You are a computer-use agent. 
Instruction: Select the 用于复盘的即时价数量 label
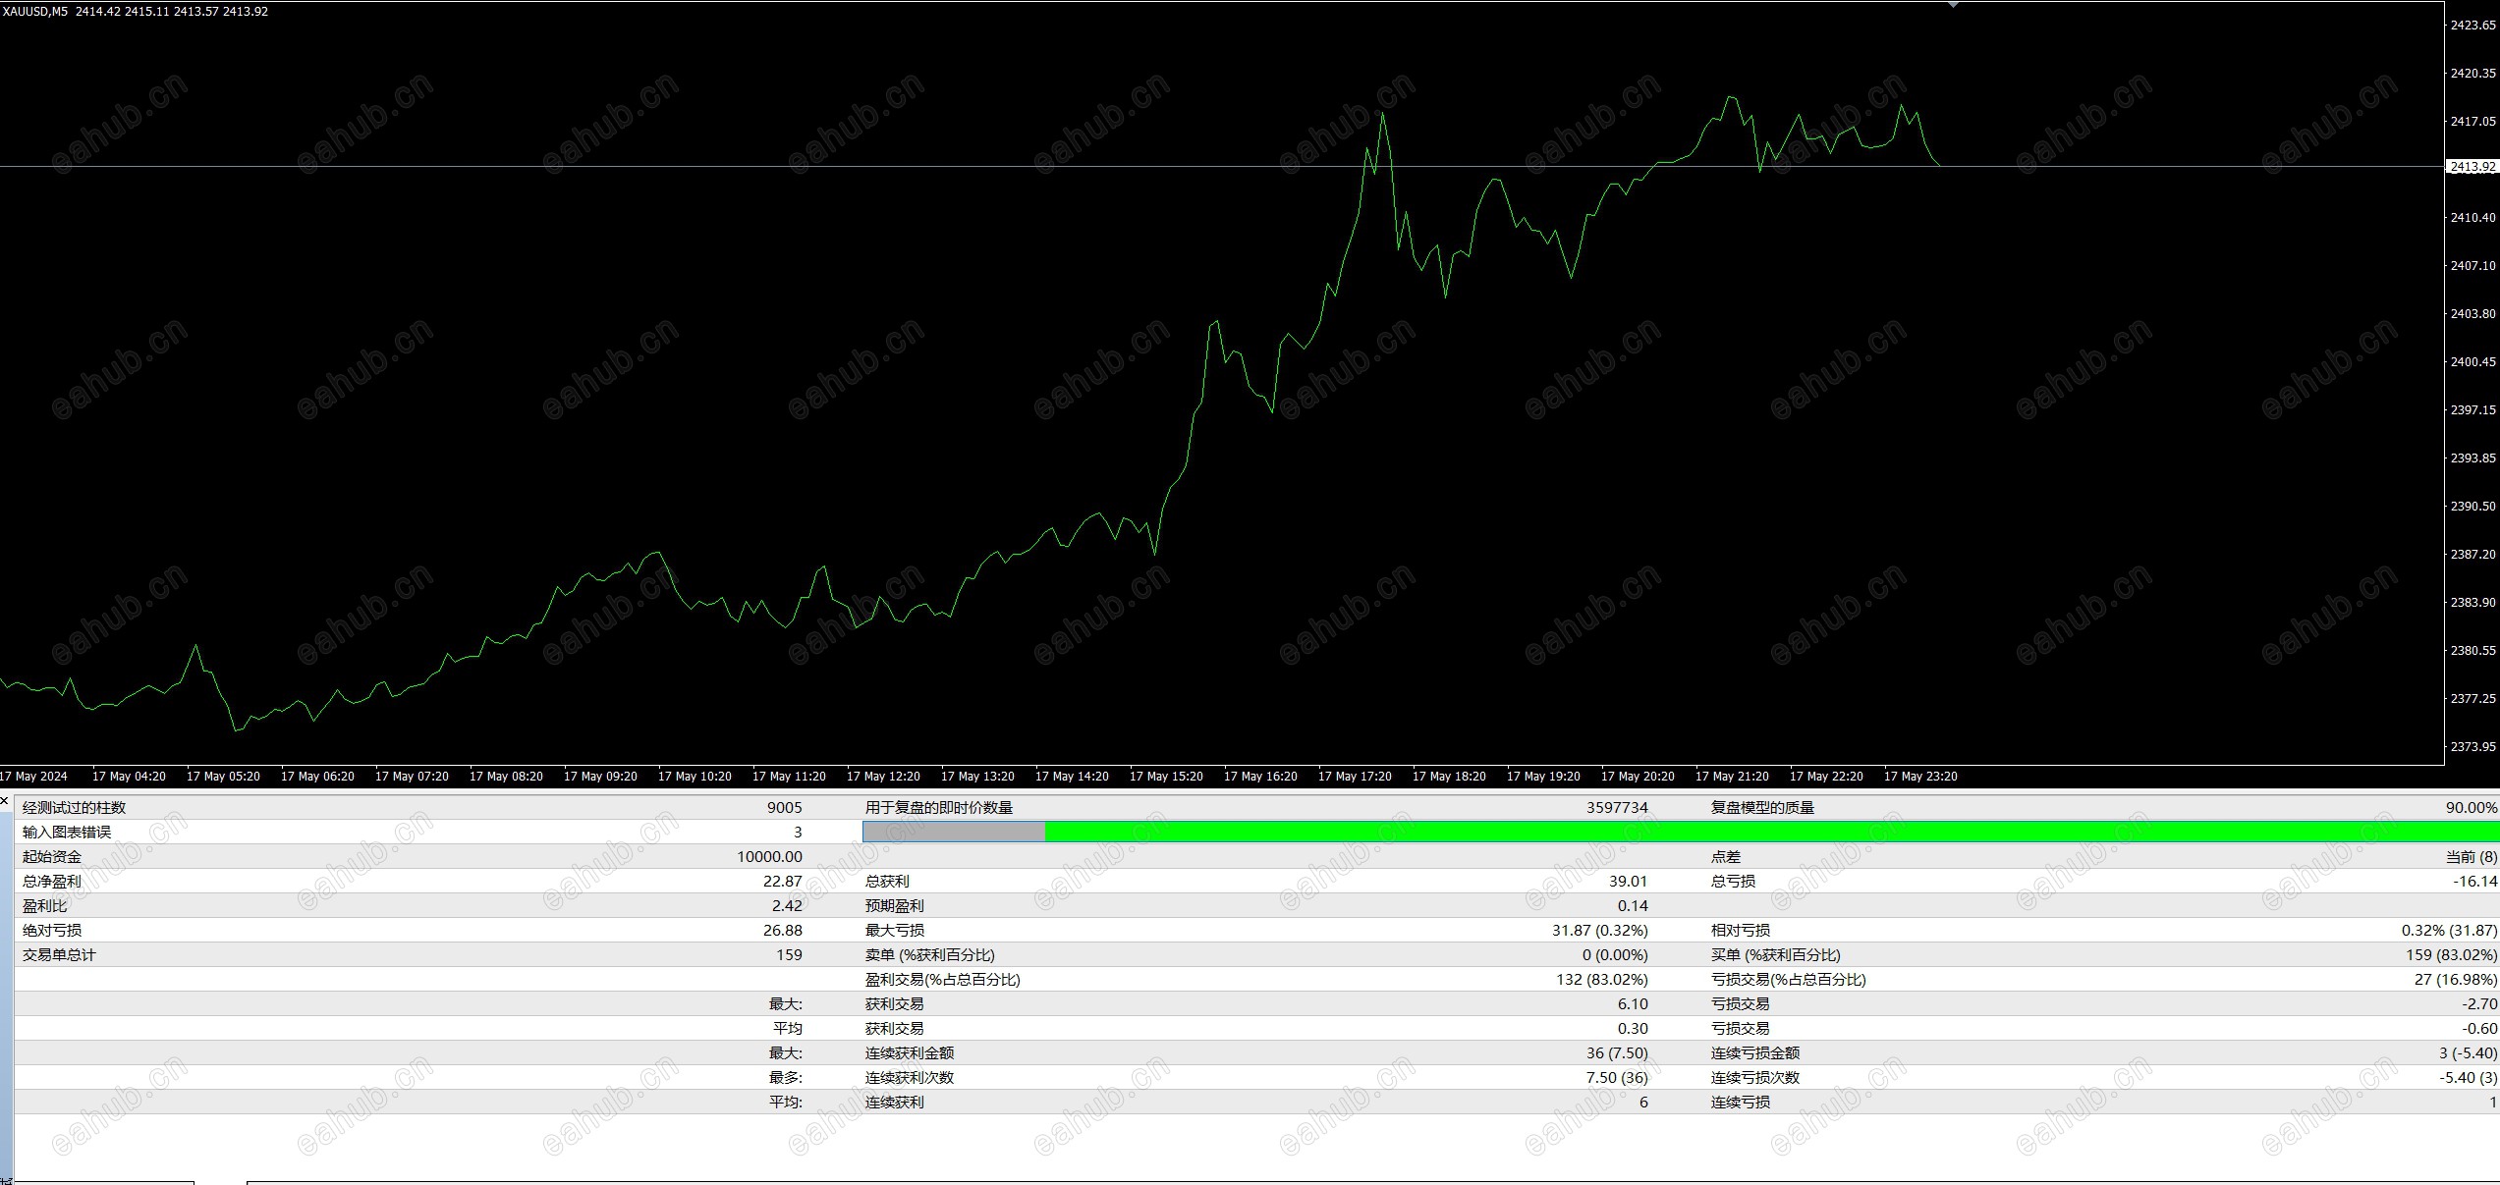(939, 808)
